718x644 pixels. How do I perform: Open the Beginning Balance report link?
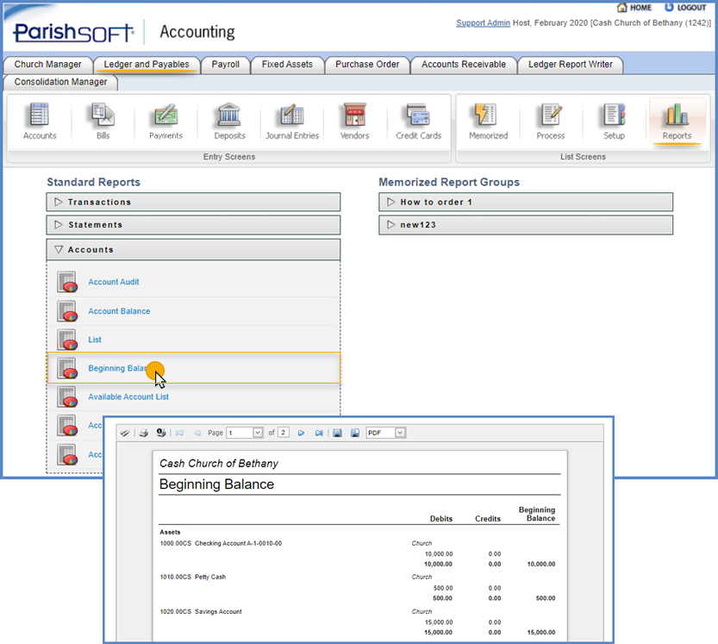pyautogui.click(x=118, y=368)
